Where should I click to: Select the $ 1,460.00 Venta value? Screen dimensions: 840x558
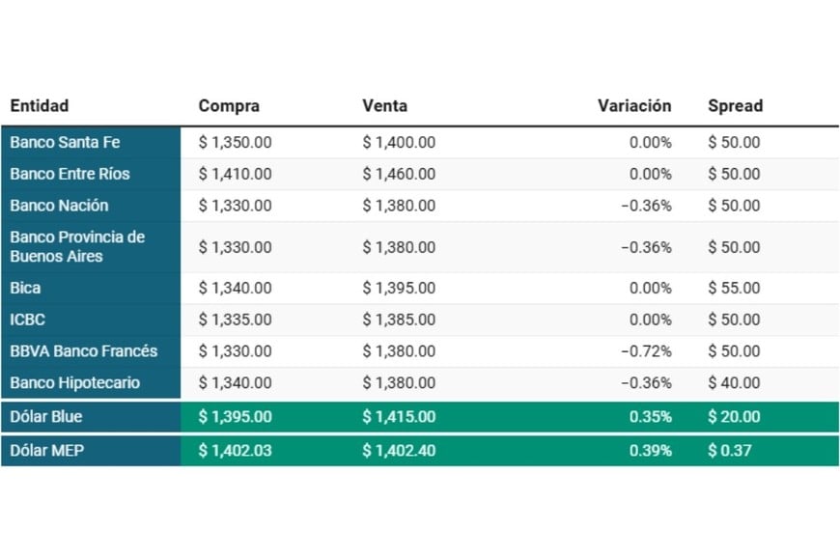pos(399,174)
